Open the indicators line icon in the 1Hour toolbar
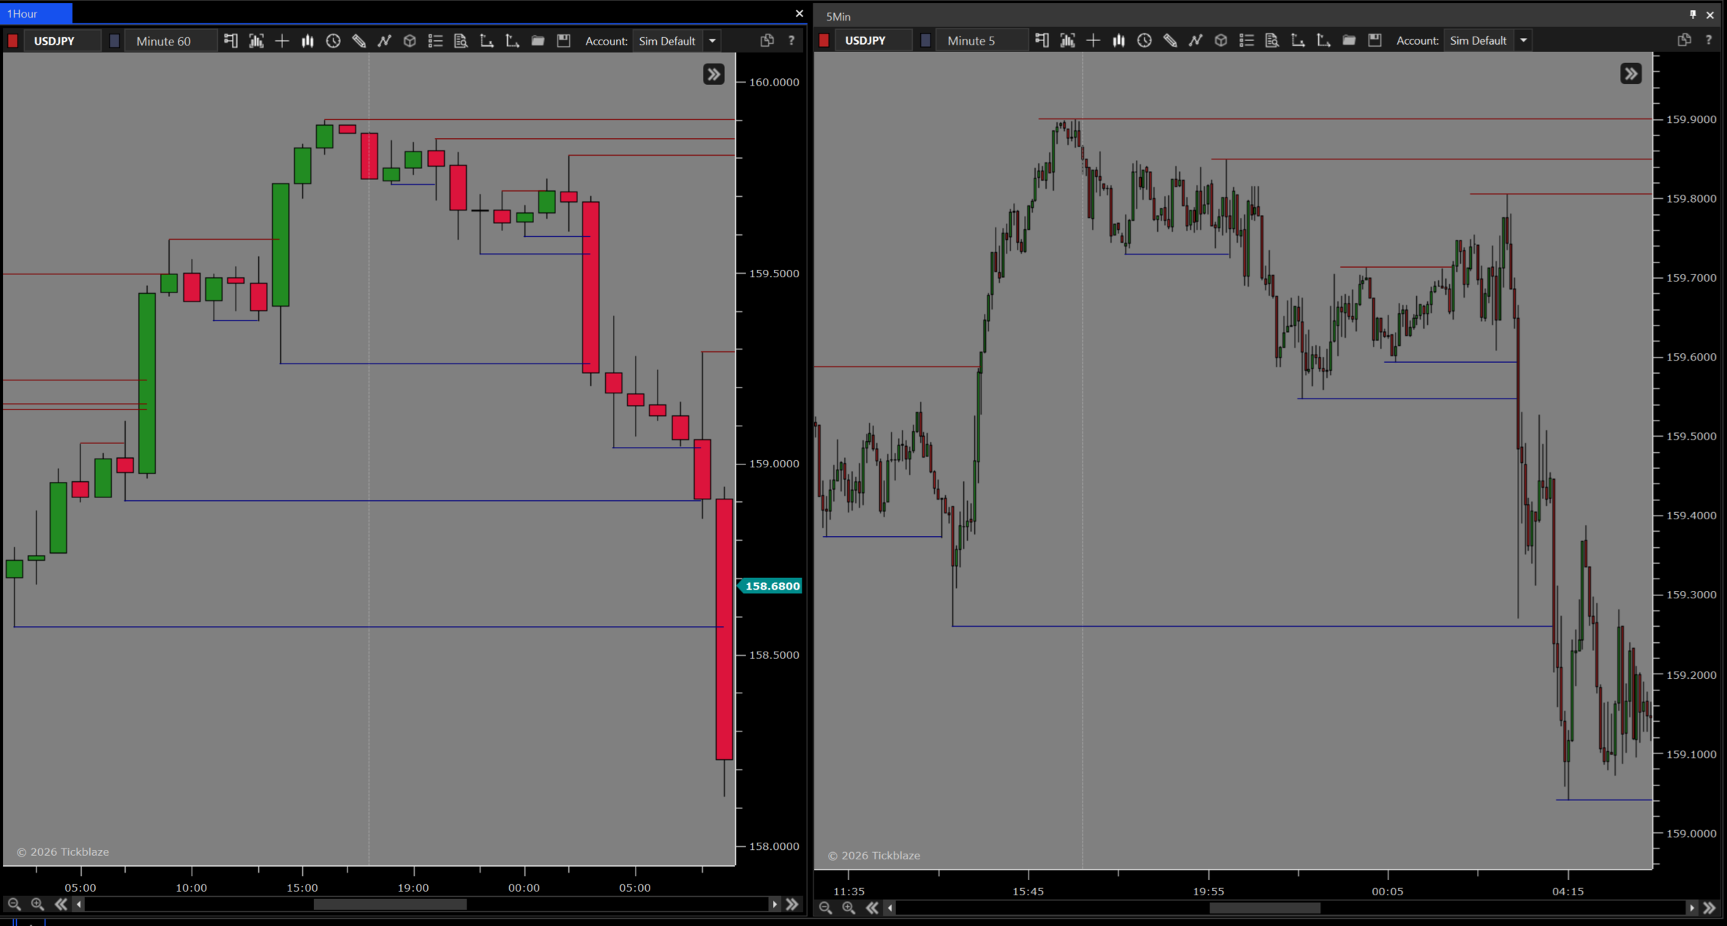The width and height of the screenshot is (1727, 926). [x=384, y=41]
